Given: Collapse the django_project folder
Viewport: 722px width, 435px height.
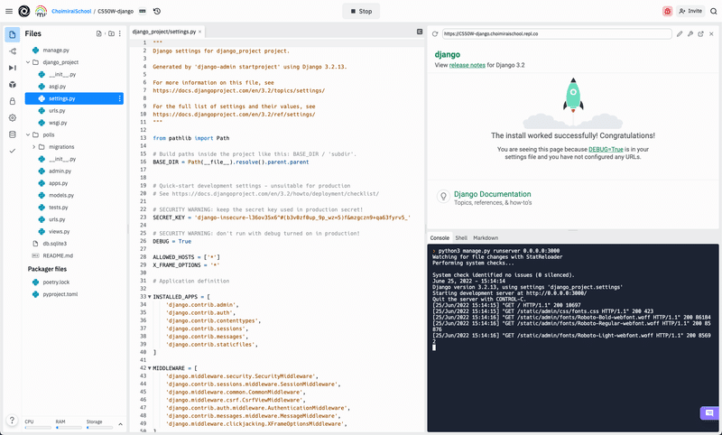Looking at the screenshot, I should point(28,62).
